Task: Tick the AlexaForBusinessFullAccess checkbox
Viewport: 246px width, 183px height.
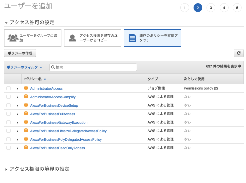Action: tap(8, 114)
